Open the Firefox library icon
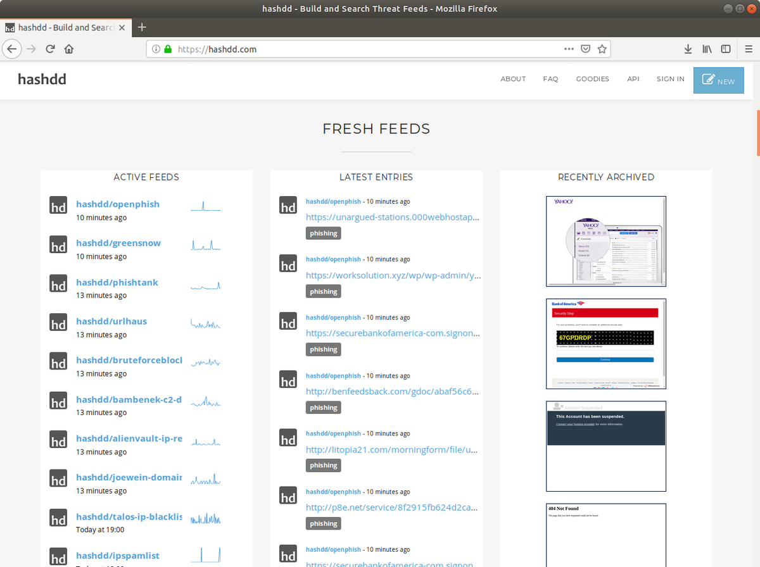760x567 pixels. pyautogui.click(x=707, y=49)
